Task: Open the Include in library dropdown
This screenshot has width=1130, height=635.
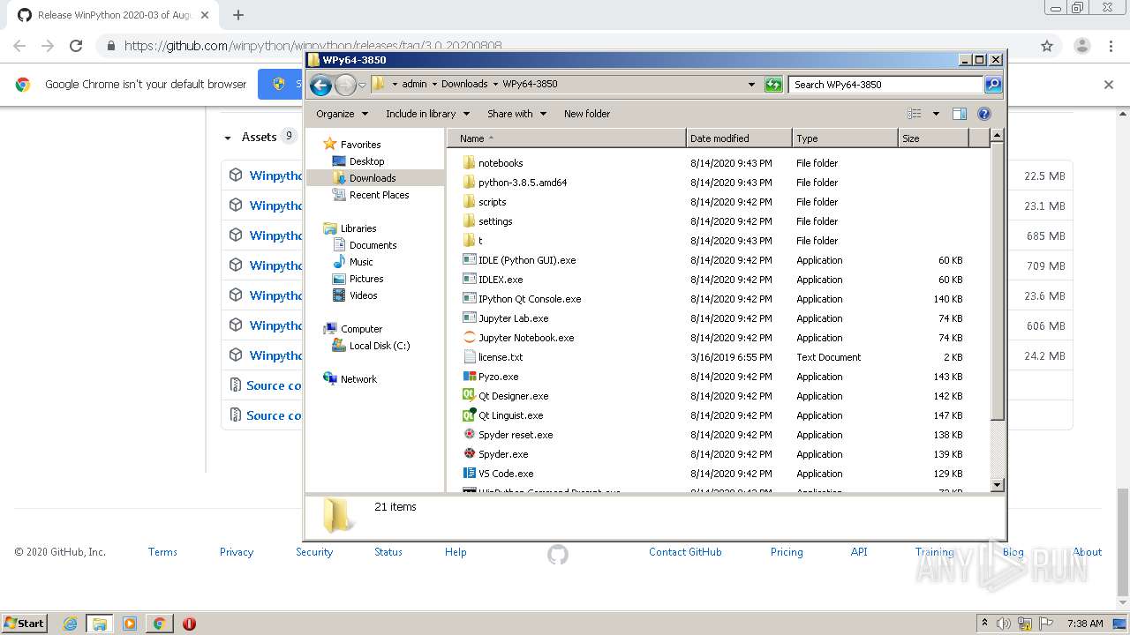Action: [x=428, y=114]
